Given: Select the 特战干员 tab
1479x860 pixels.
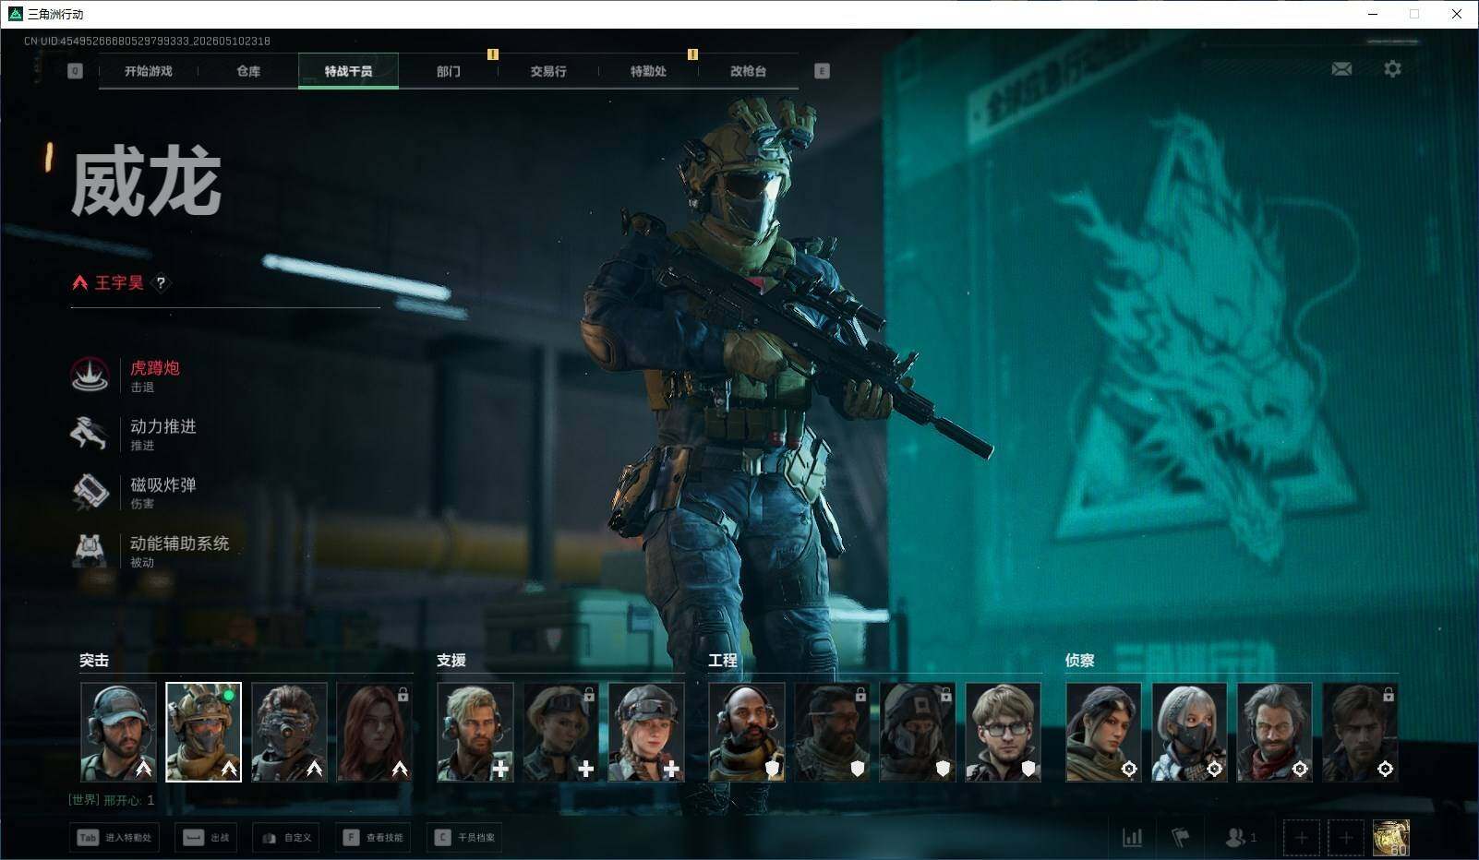Looking at the screenshot, I should (348, 71).
